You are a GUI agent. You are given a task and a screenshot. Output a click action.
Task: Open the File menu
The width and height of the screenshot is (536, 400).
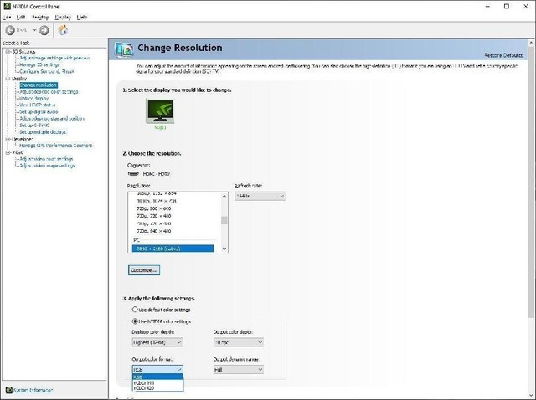click(x=8, y=17)
